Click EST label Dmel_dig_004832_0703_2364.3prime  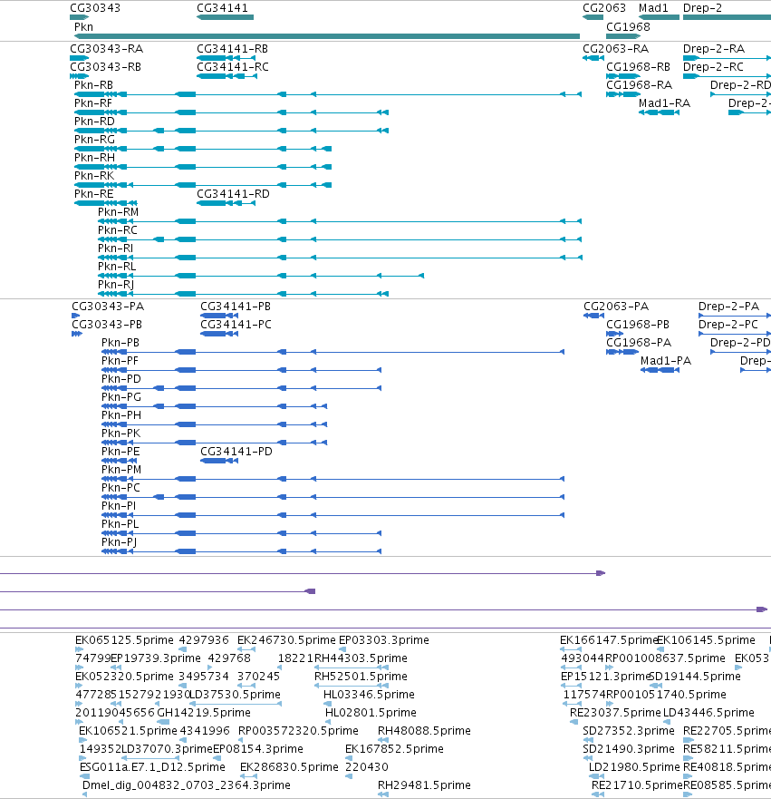(x=187, y=785)
